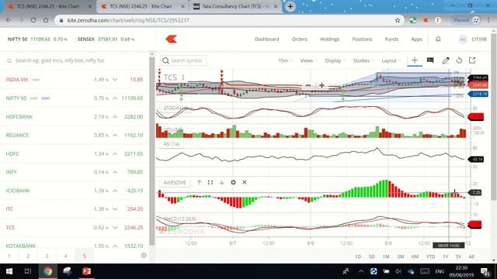Open the Display dropdown
Viewport: 497px width, 279px height.
pyautogui.click(x=335, y=60)
